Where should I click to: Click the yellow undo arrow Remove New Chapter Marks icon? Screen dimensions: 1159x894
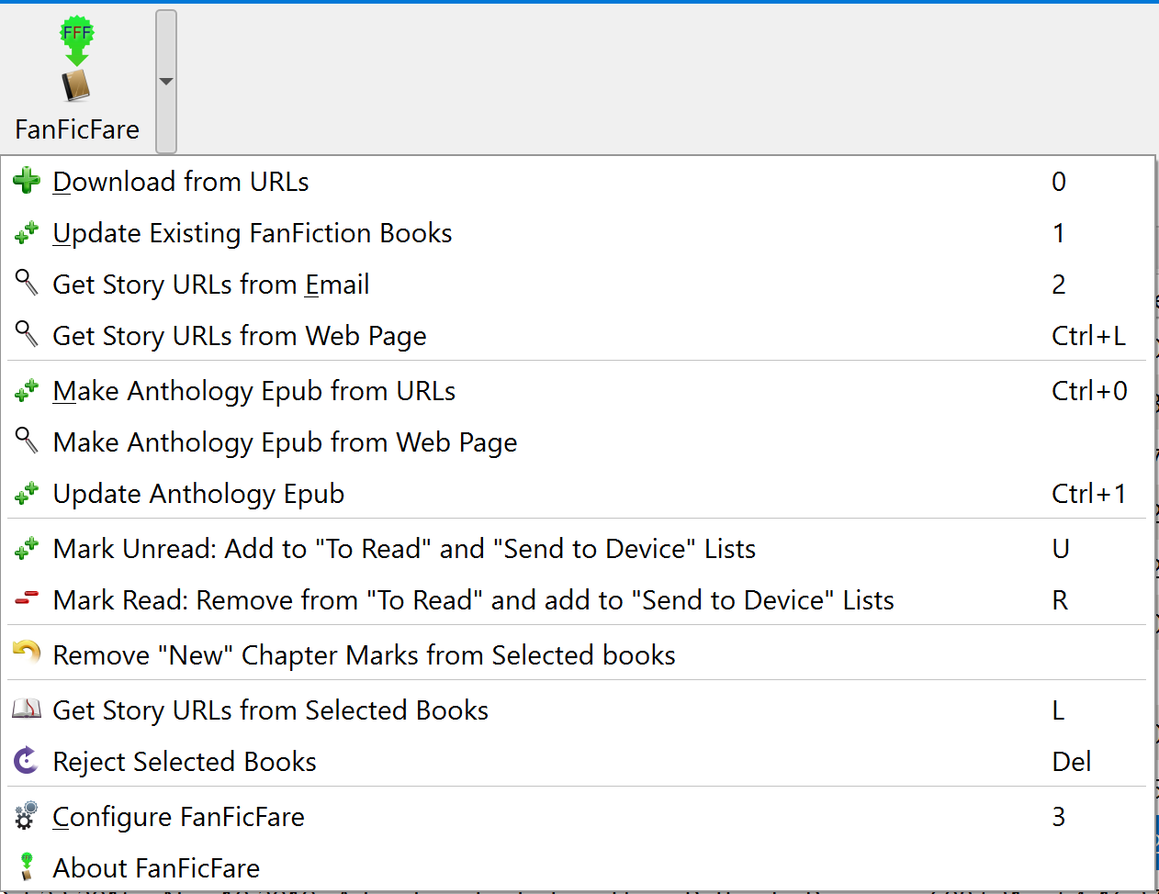point(27,652)
